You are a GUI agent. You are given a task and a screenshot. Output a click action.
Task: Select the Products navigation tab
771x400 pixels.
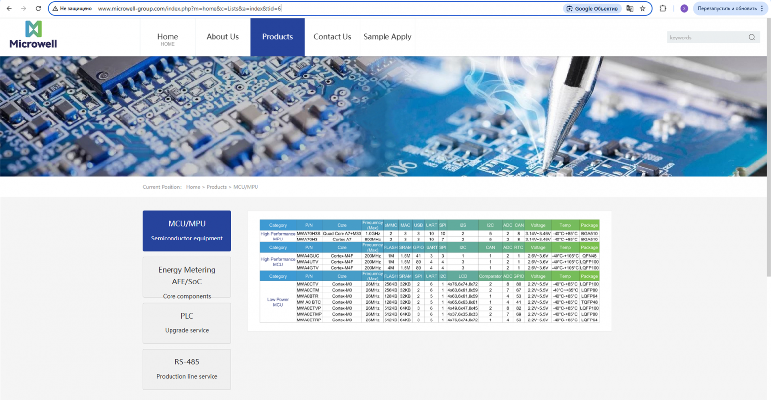click(277, 37)
